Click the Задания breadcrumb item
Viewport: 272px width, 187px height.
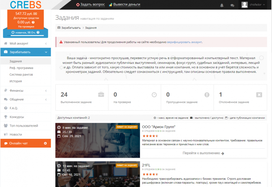[91, 28]
